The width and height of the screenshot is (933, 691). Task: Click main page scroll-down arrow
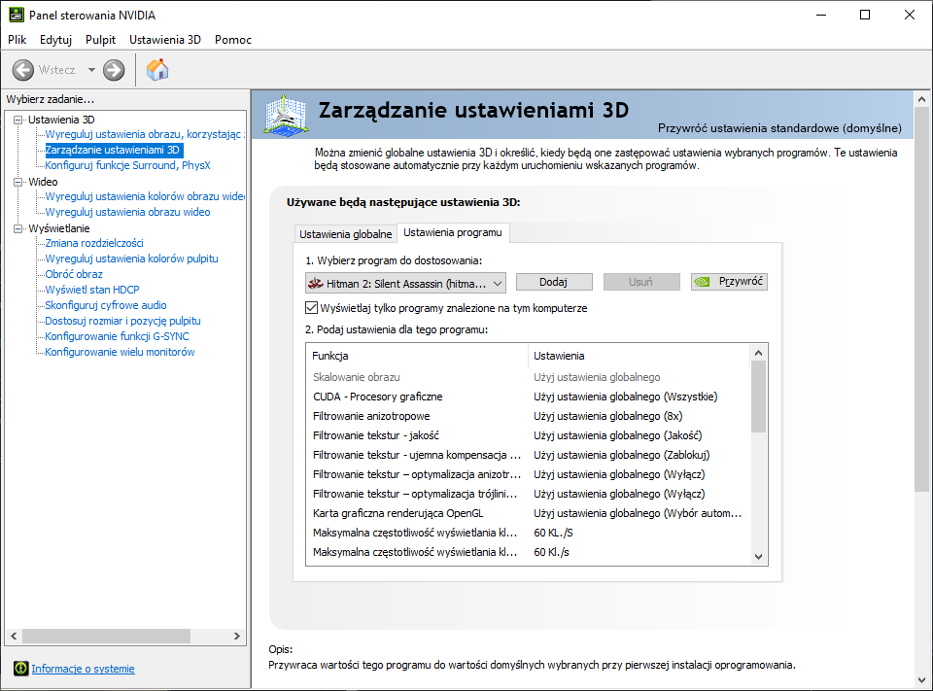click(x=921, y=679)
